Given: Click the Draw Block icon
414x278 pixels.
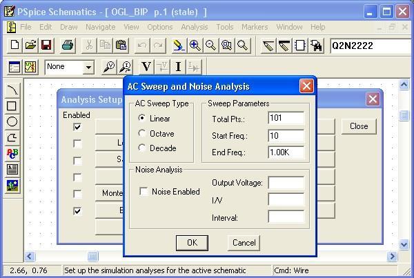Looking at the screenshot, I should click(x=300, y=45).
